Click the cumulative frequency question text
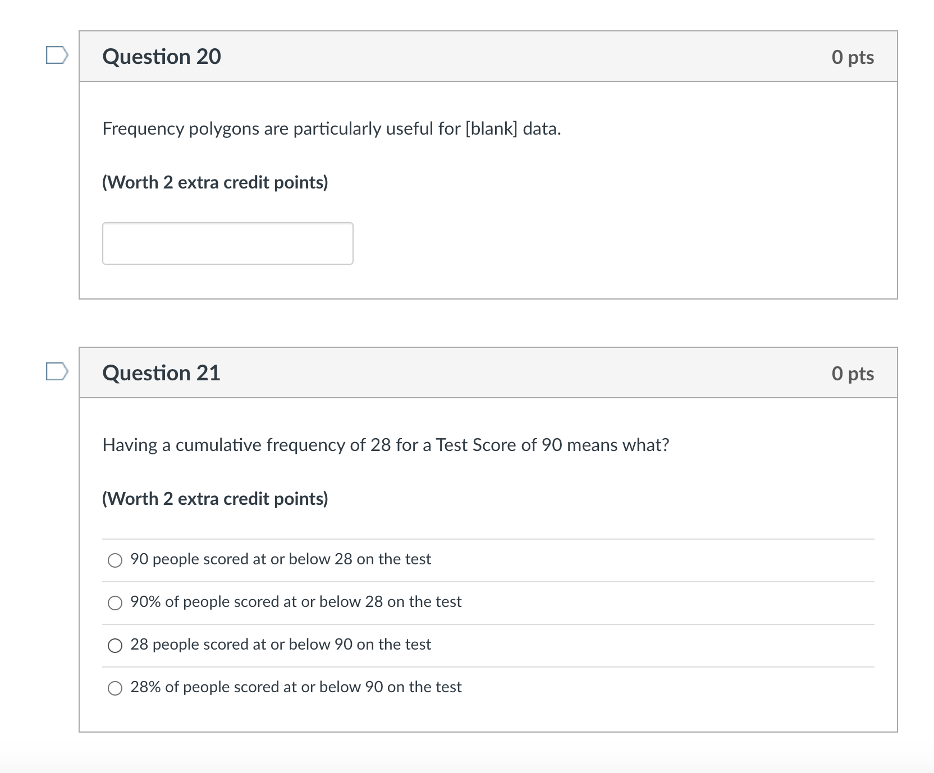This screenshot has height=773, width=934. pos(385,444)
